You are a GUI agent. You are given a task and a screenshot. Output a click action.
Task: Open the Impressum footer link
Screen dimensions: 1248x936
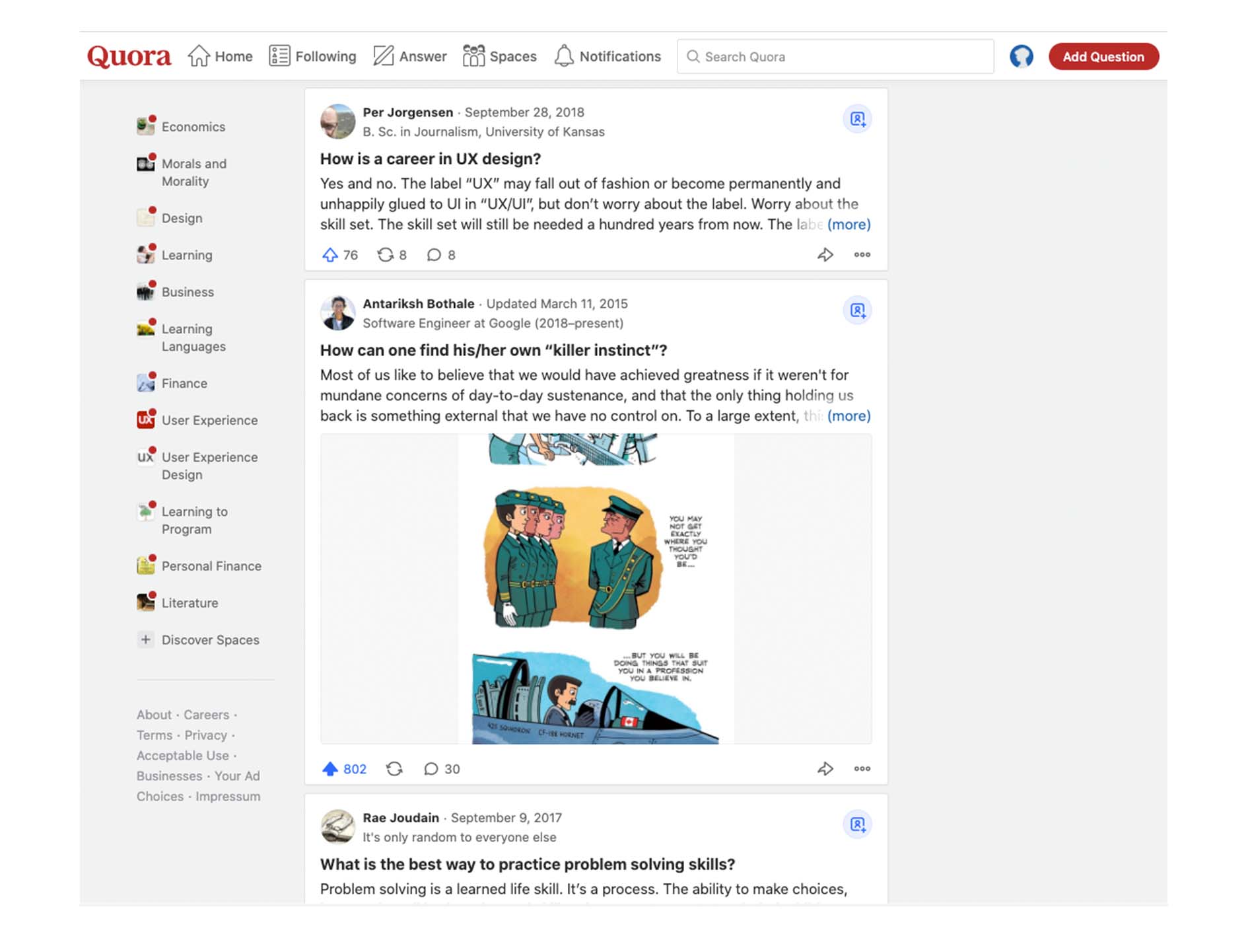click(228, 797)
